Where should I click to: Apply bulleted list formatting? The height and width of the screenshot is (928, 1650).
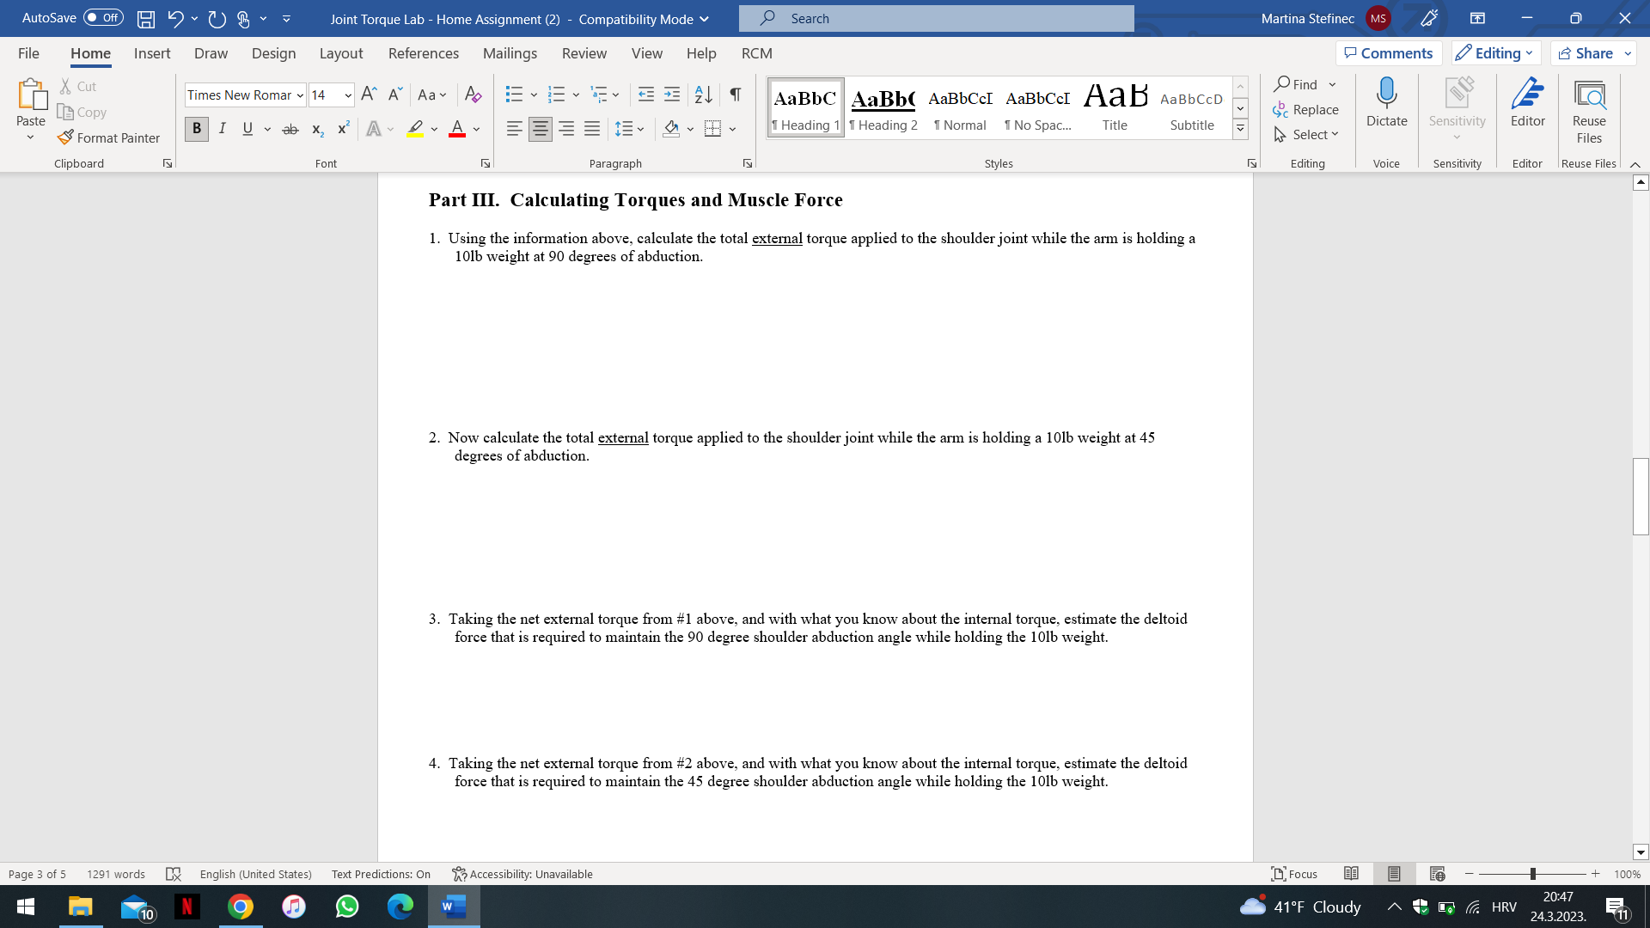coord(514,95)
